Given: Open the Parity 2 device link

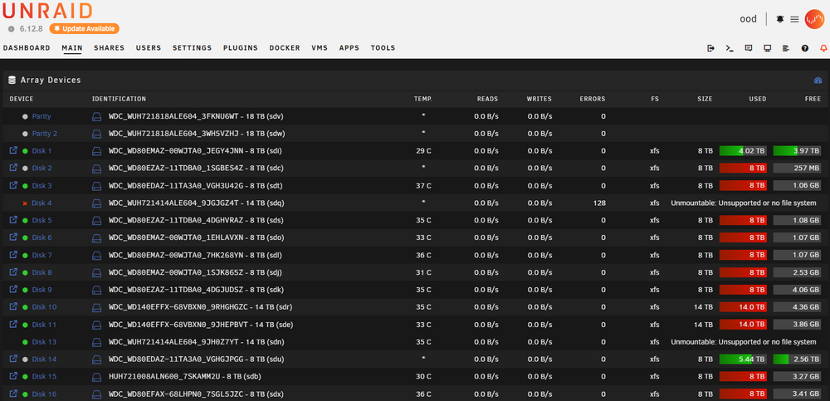Looking at the screenshot, I should (x=45, y=134).
